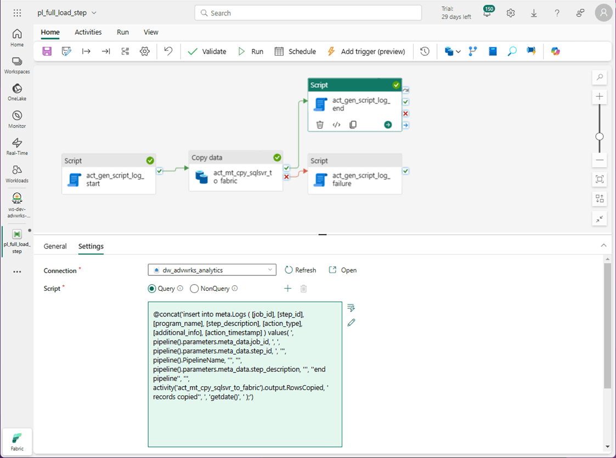Expand pl_full_load_step name dropdown chevron
The height and width of the screenshot is (458, 616).
coord(94,13)
